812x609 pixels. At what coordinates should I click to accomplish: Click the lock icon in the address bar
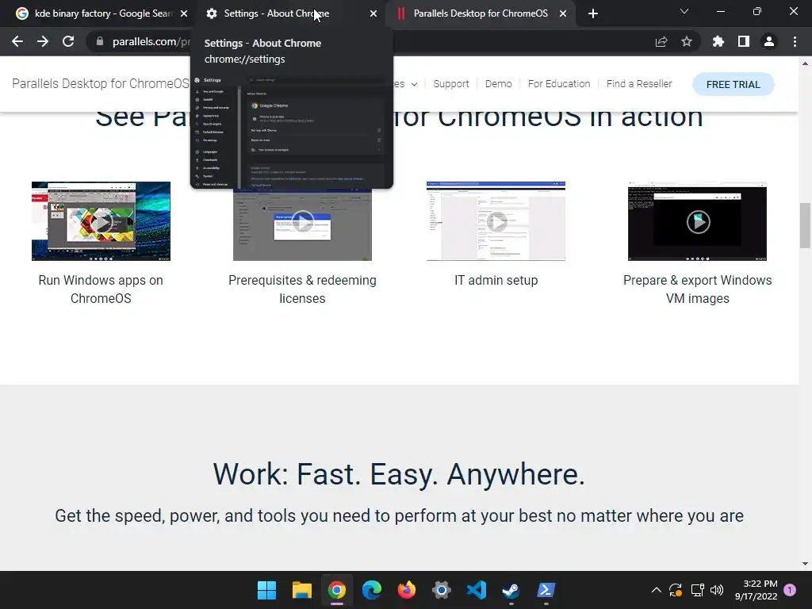tap(100, 41)
